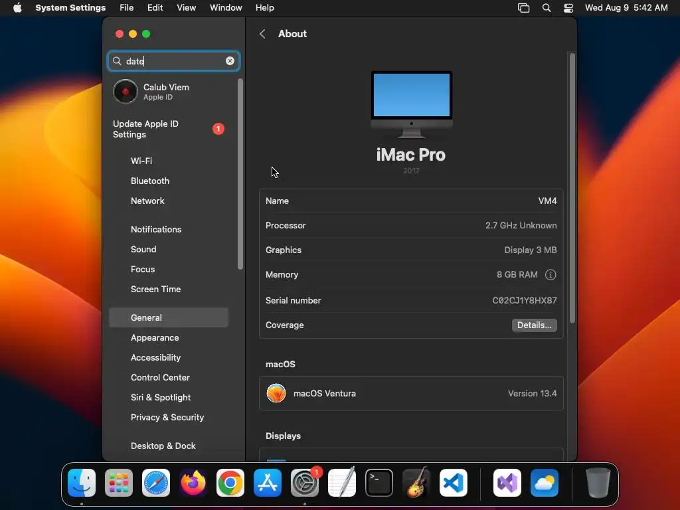
Task: Click the red notification badge beside Update Apple ID
Action: tap(218, 129)
